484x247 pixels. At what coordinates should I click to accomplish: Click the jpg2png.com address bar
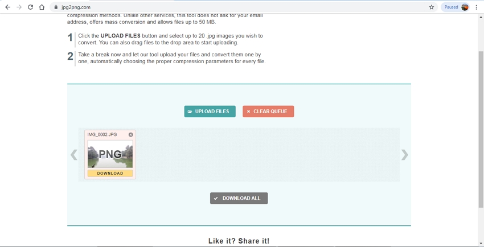pos(228,7)
